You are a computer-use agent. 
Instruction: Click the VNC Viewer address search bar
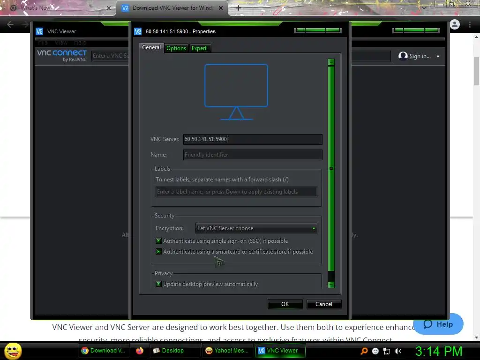241,56
